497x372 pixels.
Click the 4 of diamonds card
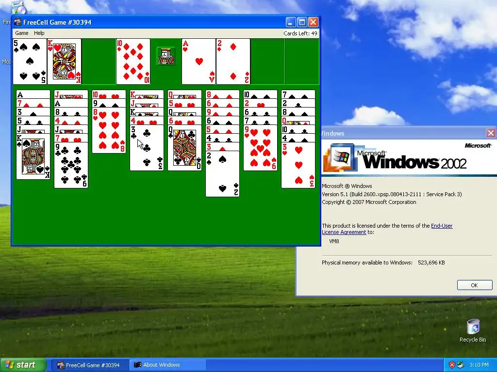(71, 121)
